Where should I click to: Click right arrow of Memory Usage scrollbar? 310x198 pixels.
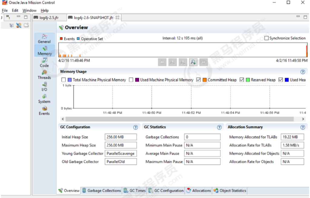303,119
